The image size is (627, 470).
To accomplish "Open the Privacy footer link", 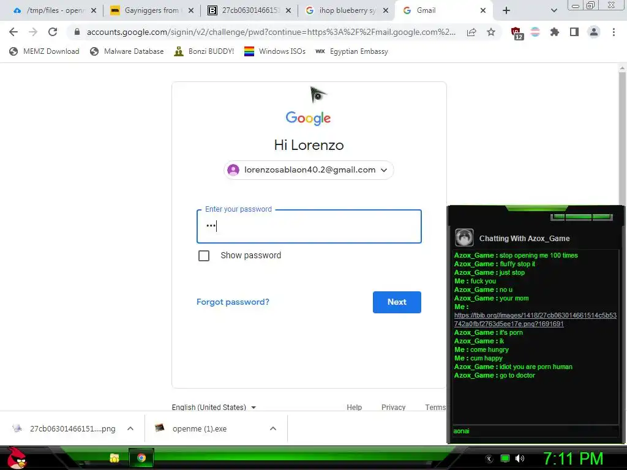I will (394, 407).
